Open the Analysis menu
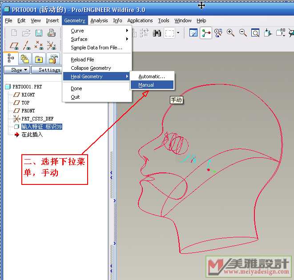This screenshot has height=280, width=294. click(x=99, y=20)
